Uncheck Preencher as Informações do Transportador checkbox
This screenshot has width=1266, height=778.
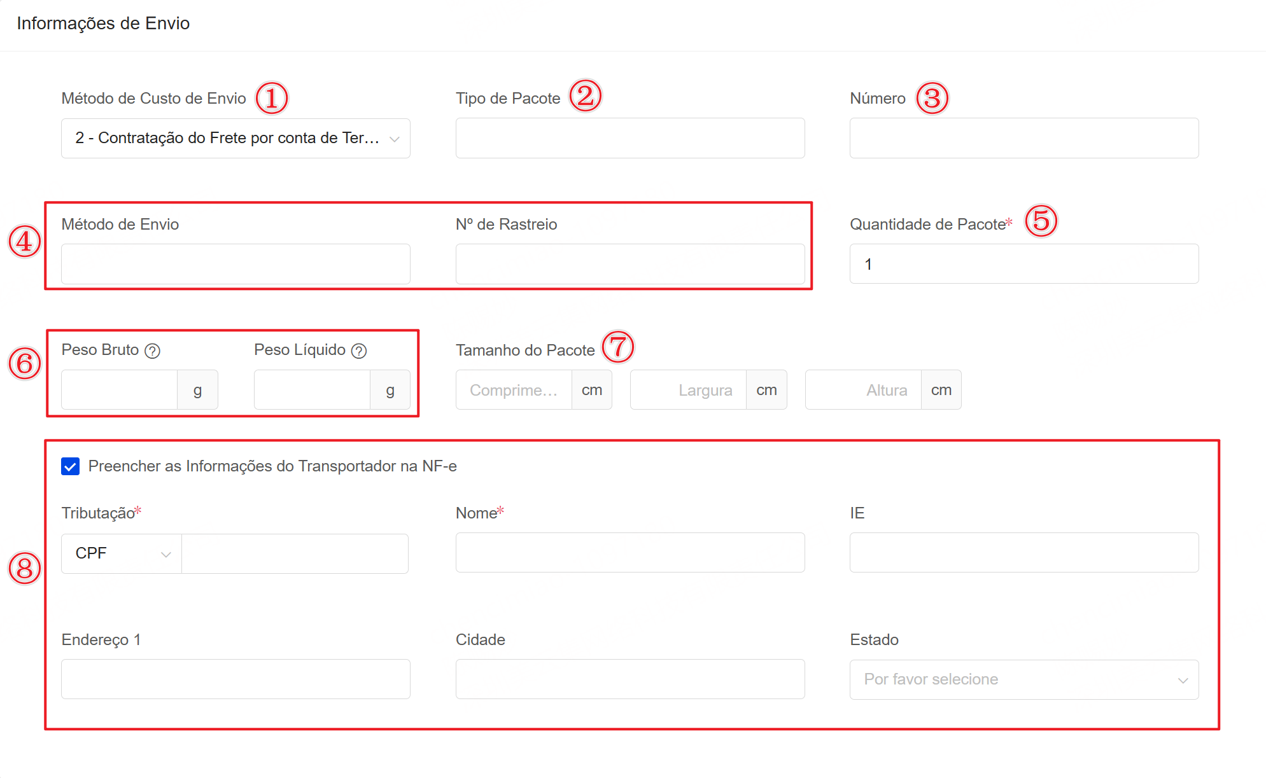(x=70, y=466)
